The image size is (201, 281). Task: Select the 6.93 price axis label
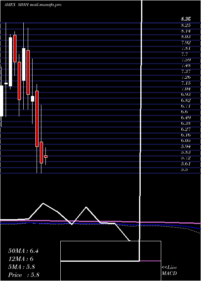[x=186, y=95]
